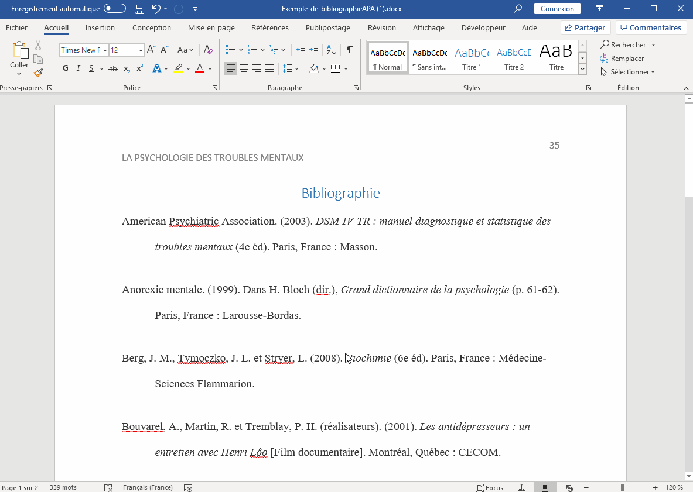Apply red font color

pos(200,68)
